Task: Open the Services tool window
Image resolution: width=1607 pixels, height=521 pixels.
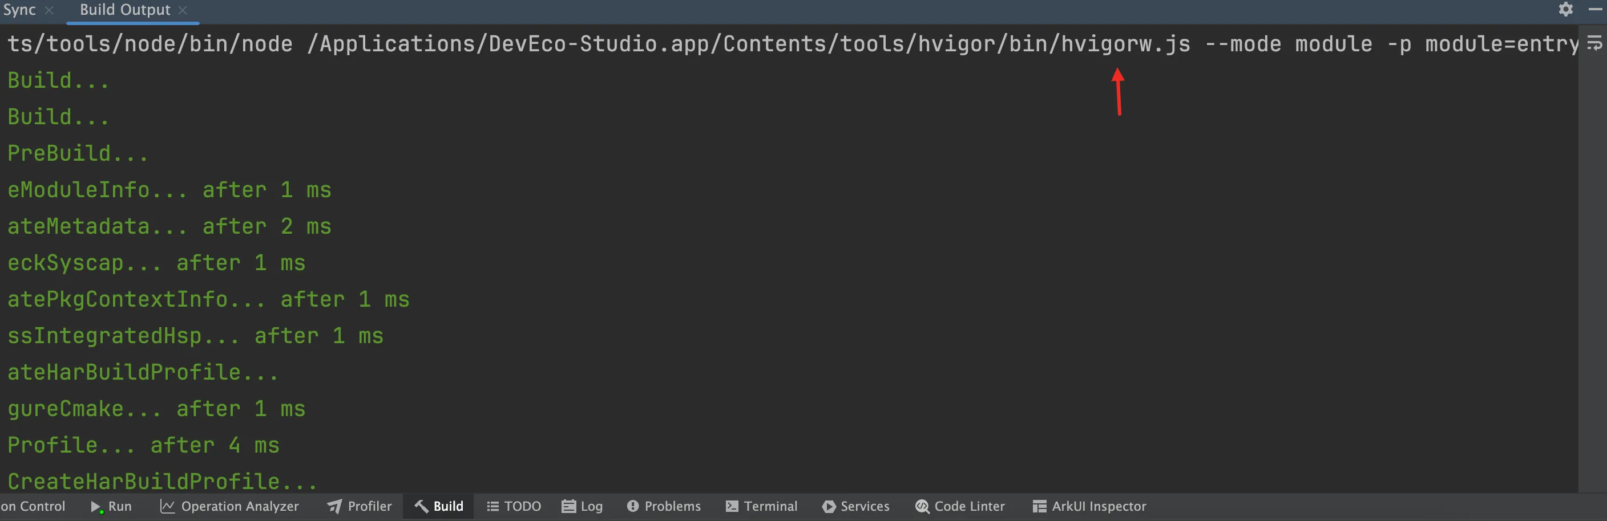Action: coord(856,506)
